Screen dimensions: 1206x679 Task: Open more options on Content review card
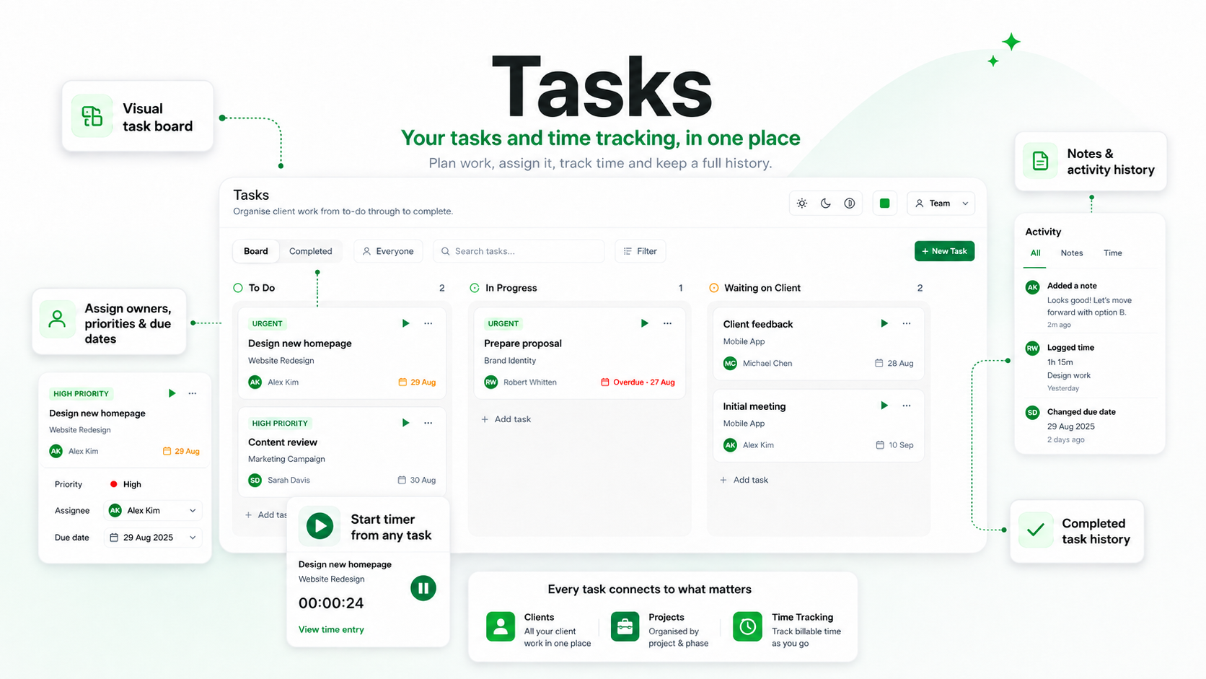coord(428,423)
